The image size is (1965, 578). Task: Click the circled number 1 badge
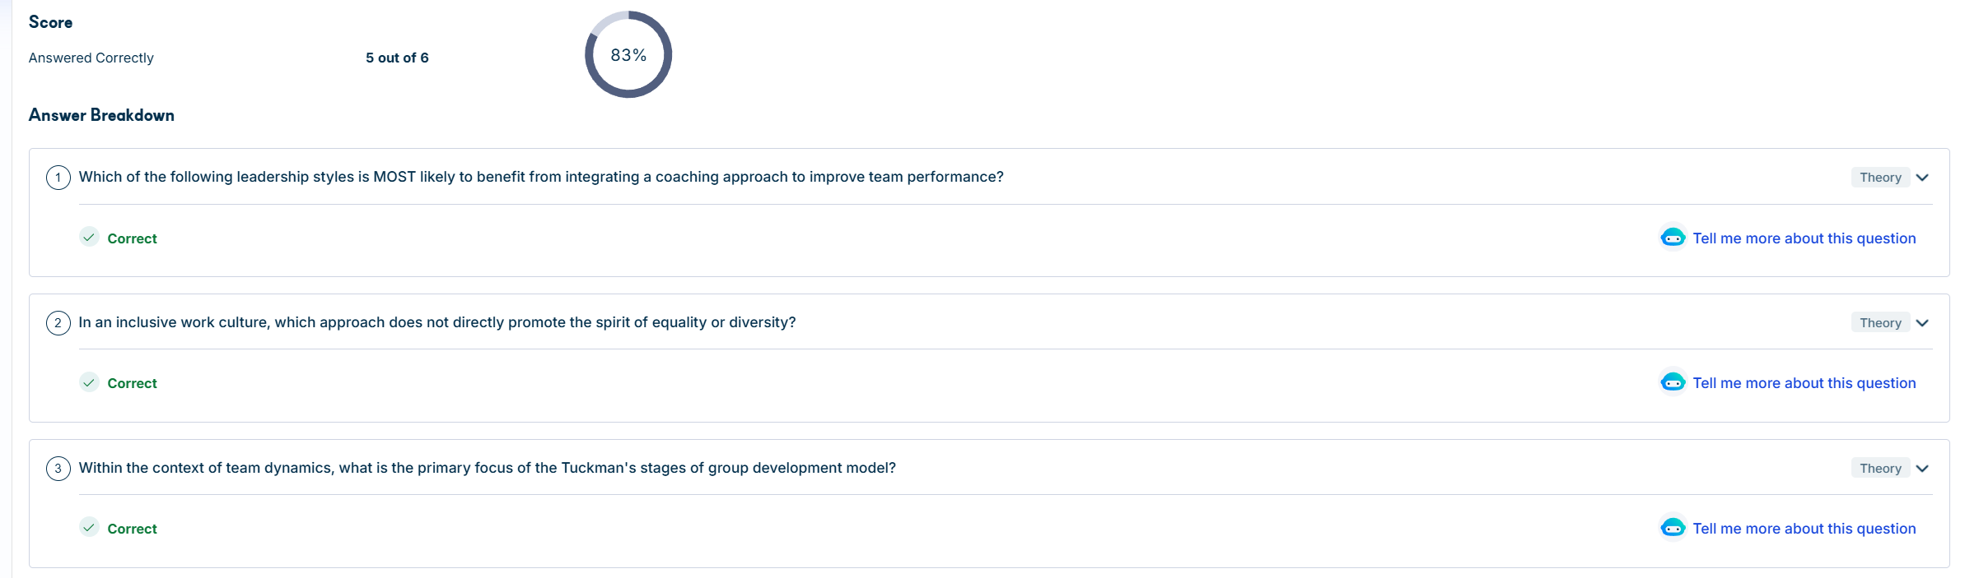[58, 178]
